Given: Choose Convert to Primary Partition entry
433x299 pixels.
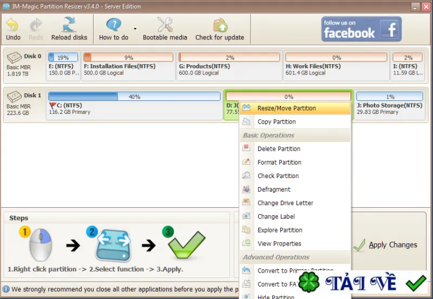Looking at the screenshot, I should coord(295,270).
